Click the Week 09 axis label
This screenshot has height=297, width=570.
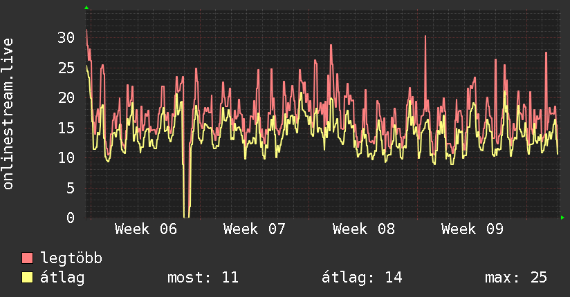click(x=472, y=229)
